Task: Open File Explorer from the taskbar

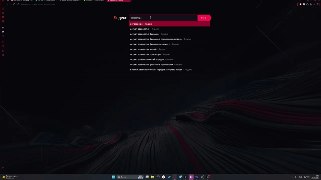Action: tap(152, 177)
